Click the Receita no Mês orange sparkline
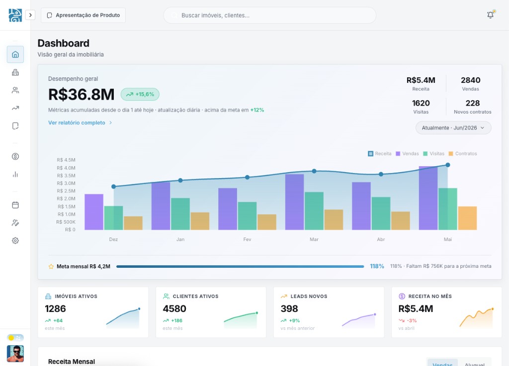The height and width of the screenshot is (366, 509). (477, 318)
